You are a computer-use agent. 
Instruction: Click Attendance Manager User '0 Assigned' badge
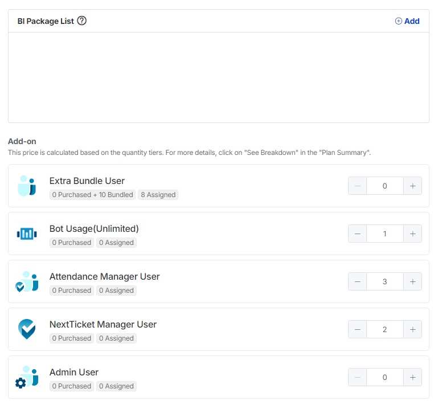pos(116,291)
